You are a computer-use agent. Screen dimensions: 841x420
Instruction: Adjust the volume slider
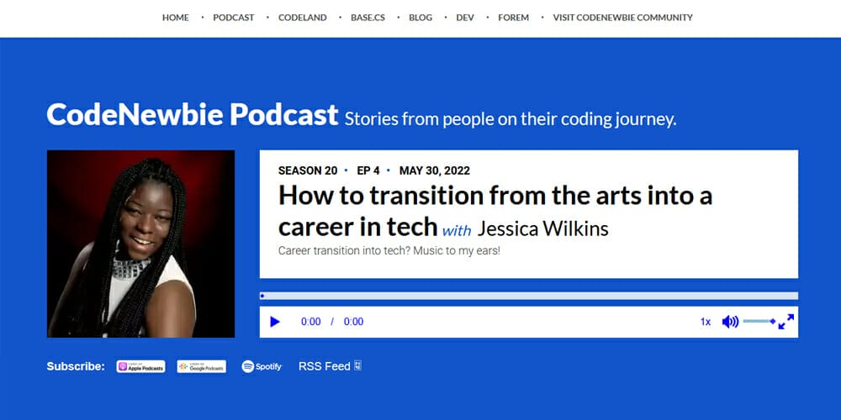click(759, 322)
